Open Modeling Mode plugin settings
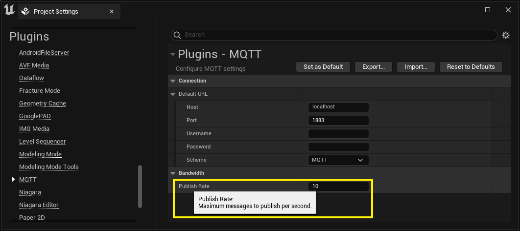 (41, 154)
